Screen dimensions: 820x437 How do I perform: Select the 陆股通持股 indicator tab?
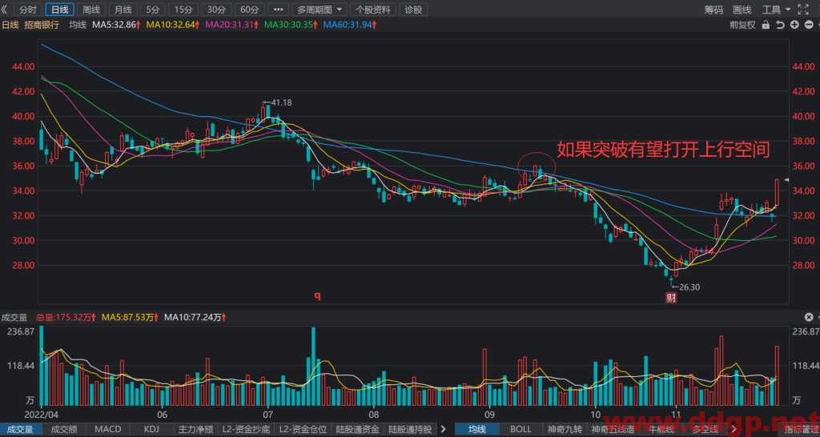(x=409, y=429)
